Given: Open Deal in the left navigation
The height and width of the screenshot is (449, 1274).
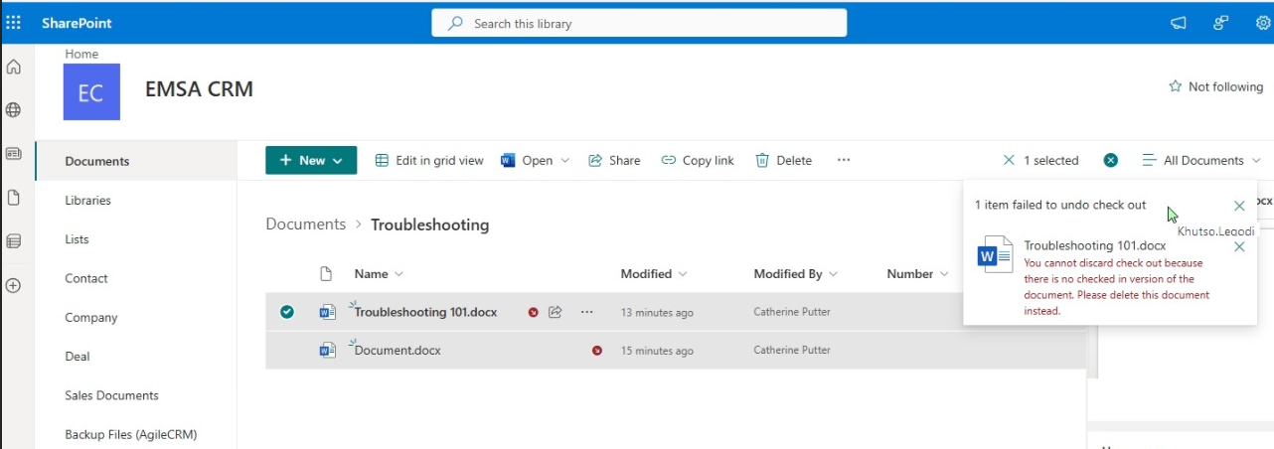Looking at the screenshot, I should pos(78,356).
